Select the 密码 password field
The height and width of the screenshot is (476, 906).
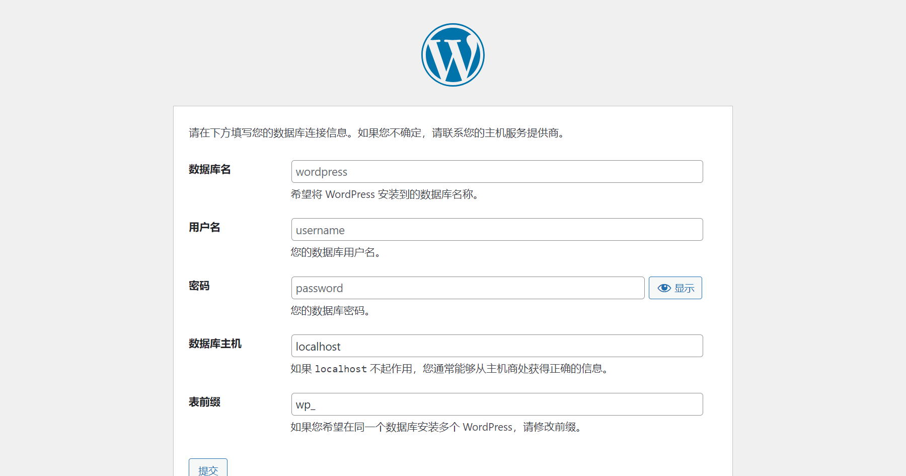(468, 288)
